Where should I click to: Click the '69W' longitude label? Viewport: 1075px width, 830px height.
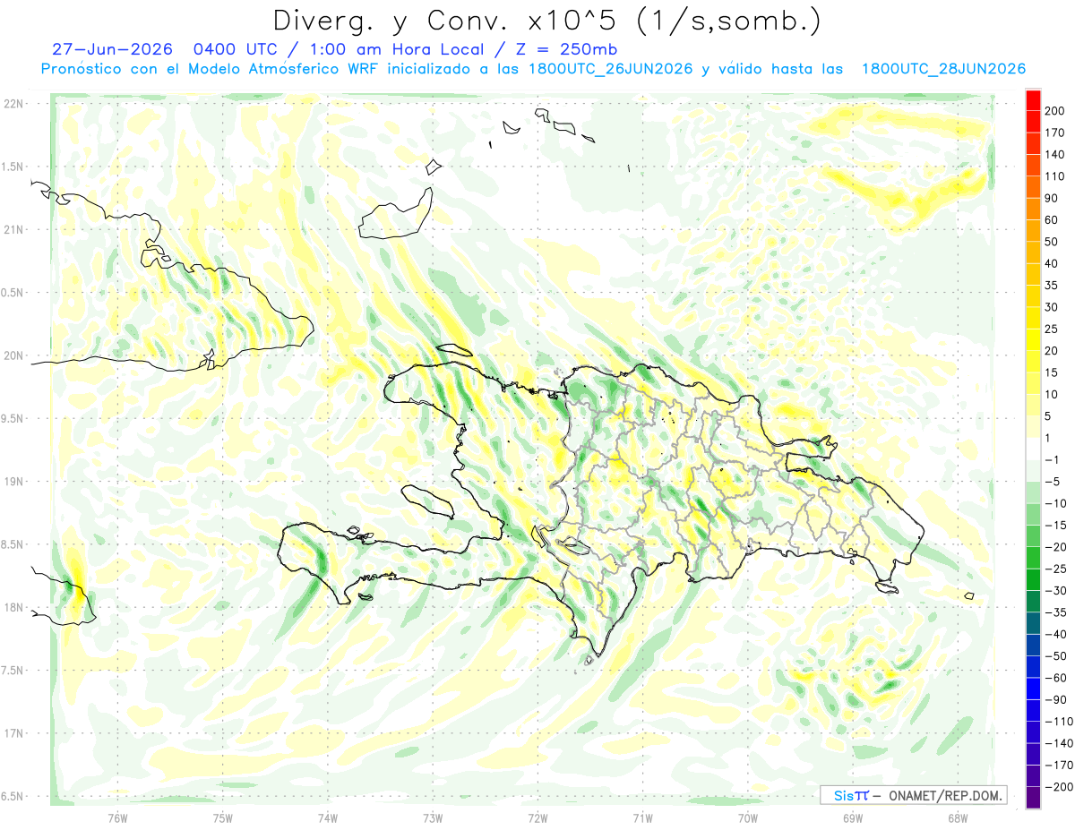coord(853,817)
